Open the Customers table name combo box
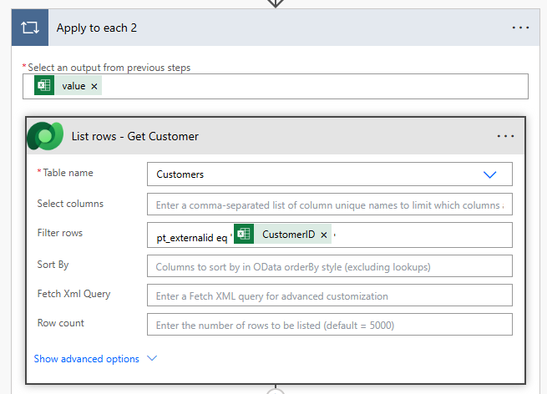This screenshot has height=394, width=547. click(317, 174)
